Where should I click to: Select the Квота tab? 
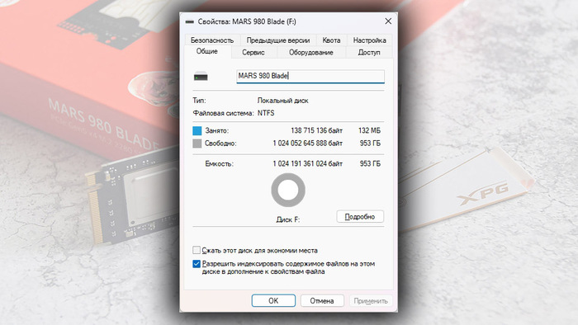(331, 40)
